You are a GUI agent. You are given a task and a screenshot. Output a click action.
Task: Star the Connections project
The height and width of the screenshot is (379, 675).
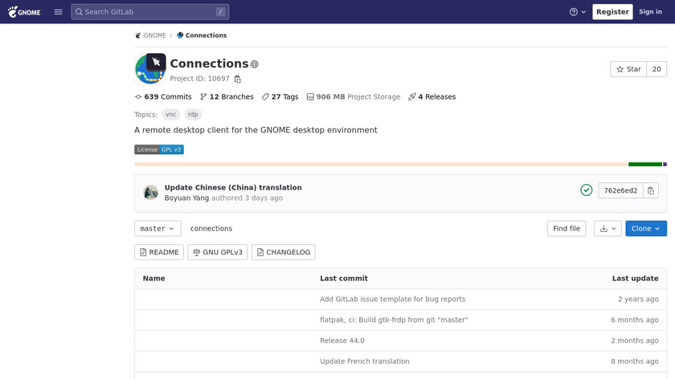(x=628, y=69)
